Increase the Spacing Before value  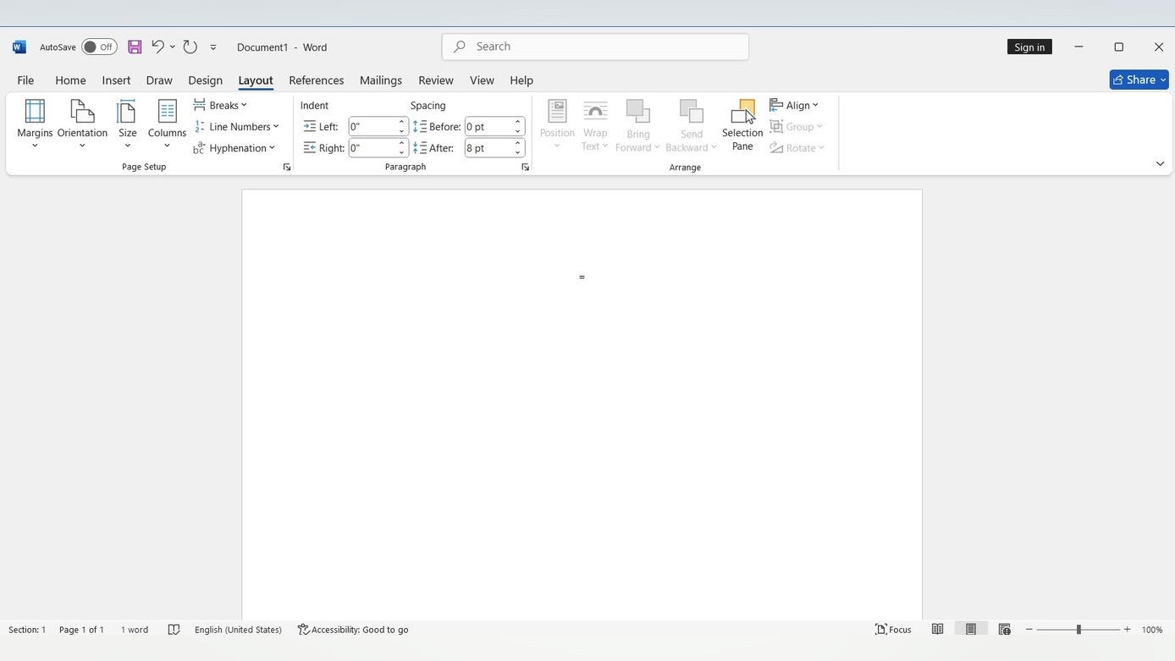[518, 122]
